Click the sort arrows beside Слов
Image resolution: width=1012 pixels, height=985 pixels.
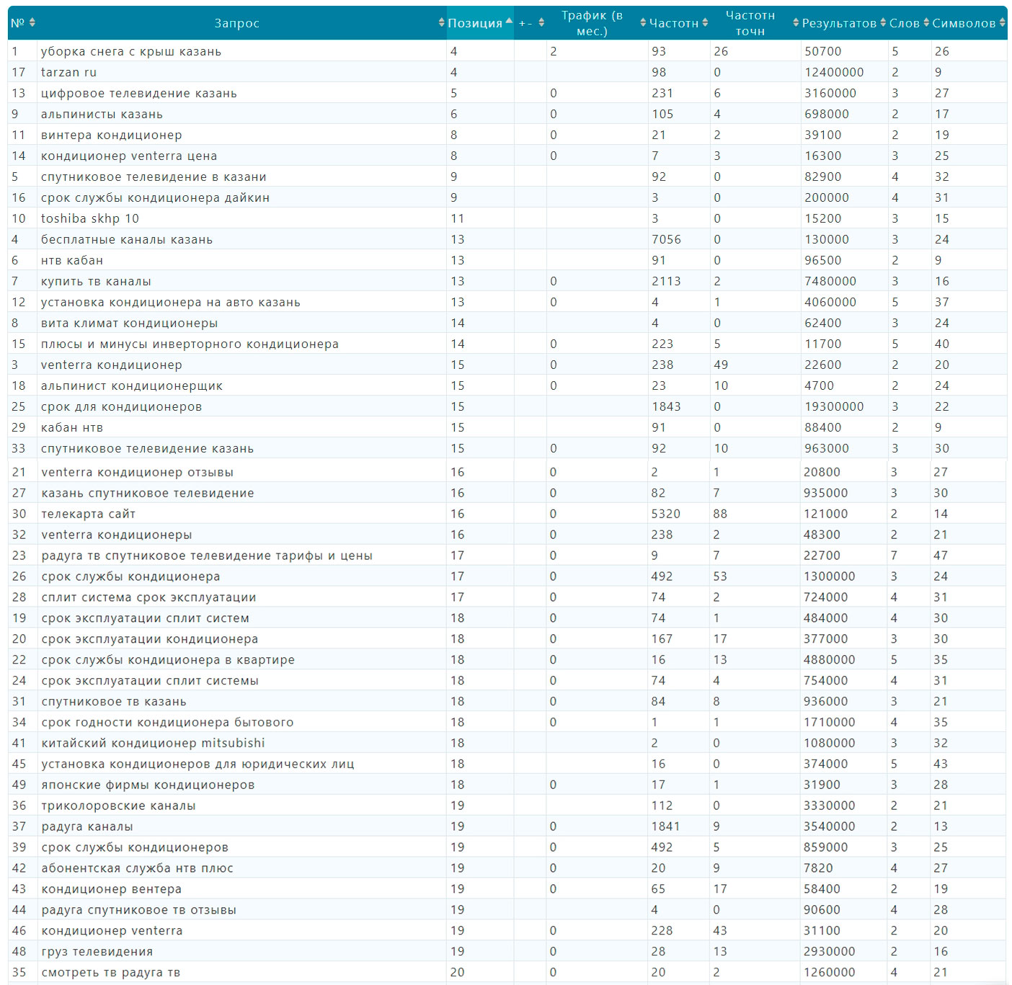pos(926,23)
